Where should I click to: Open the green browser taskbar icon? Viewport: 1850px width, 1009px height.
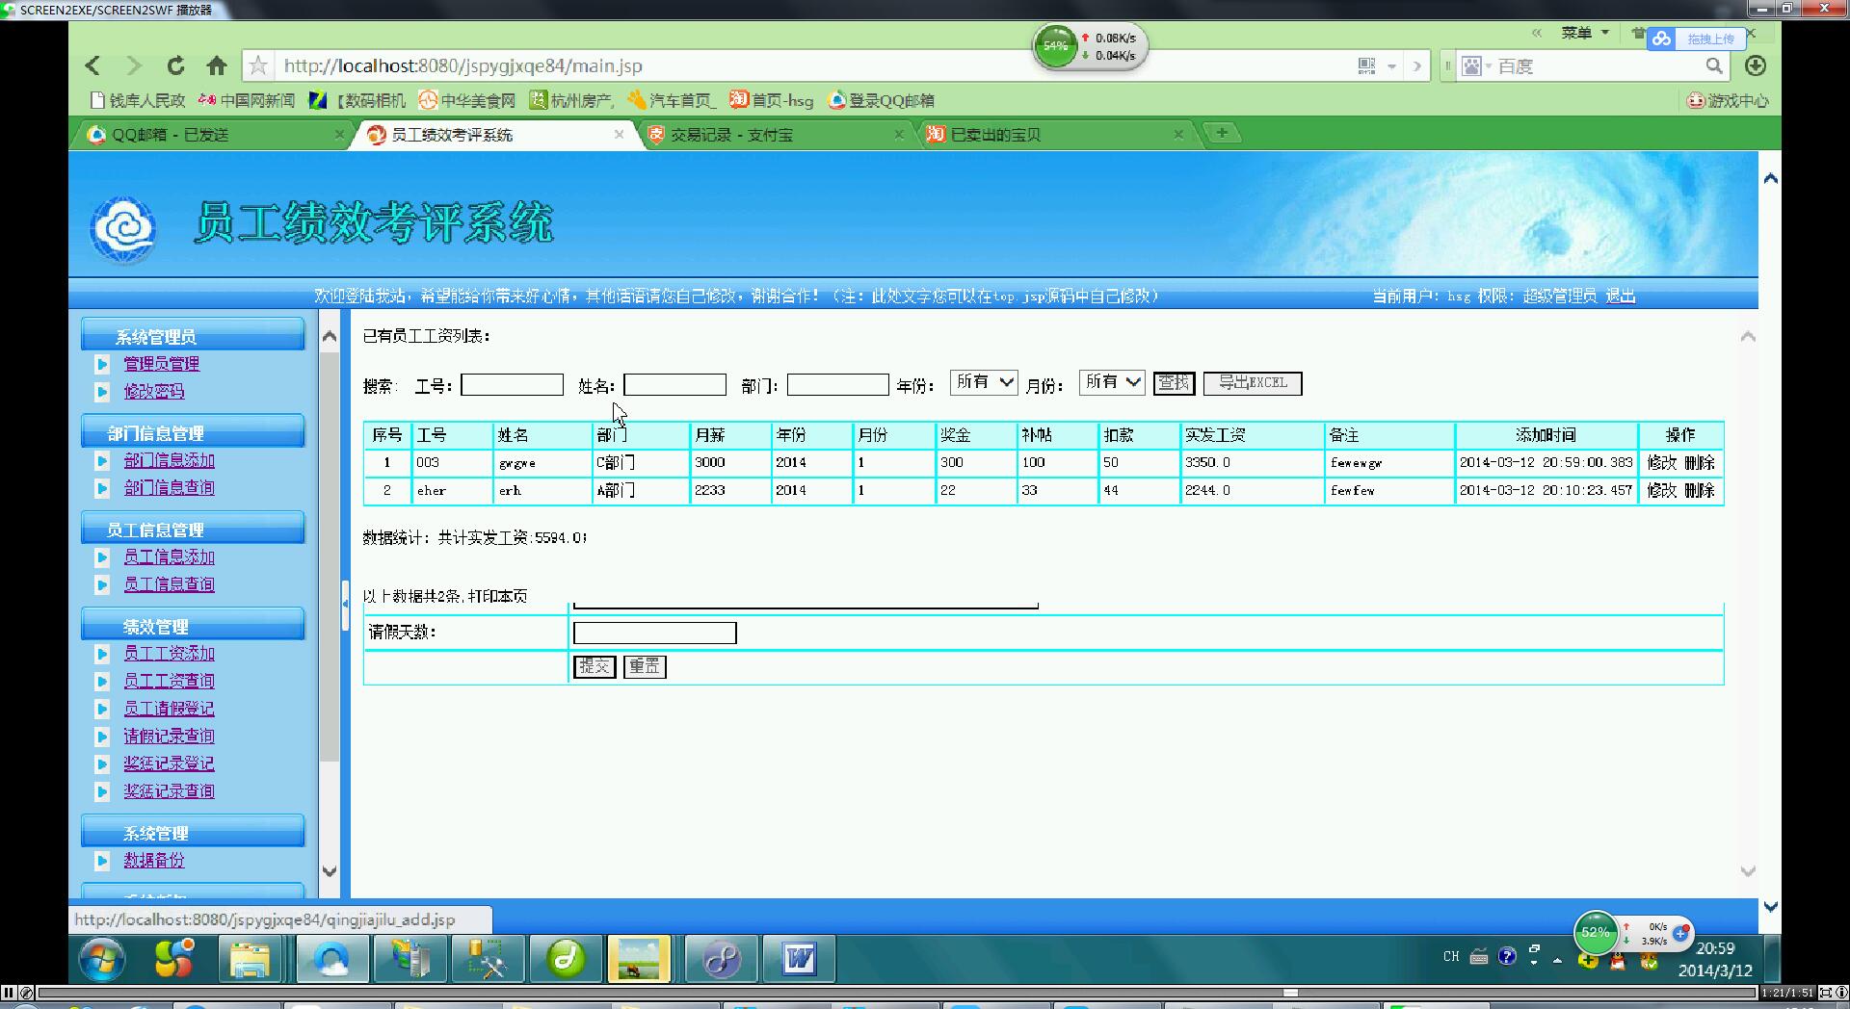(566, 959)
